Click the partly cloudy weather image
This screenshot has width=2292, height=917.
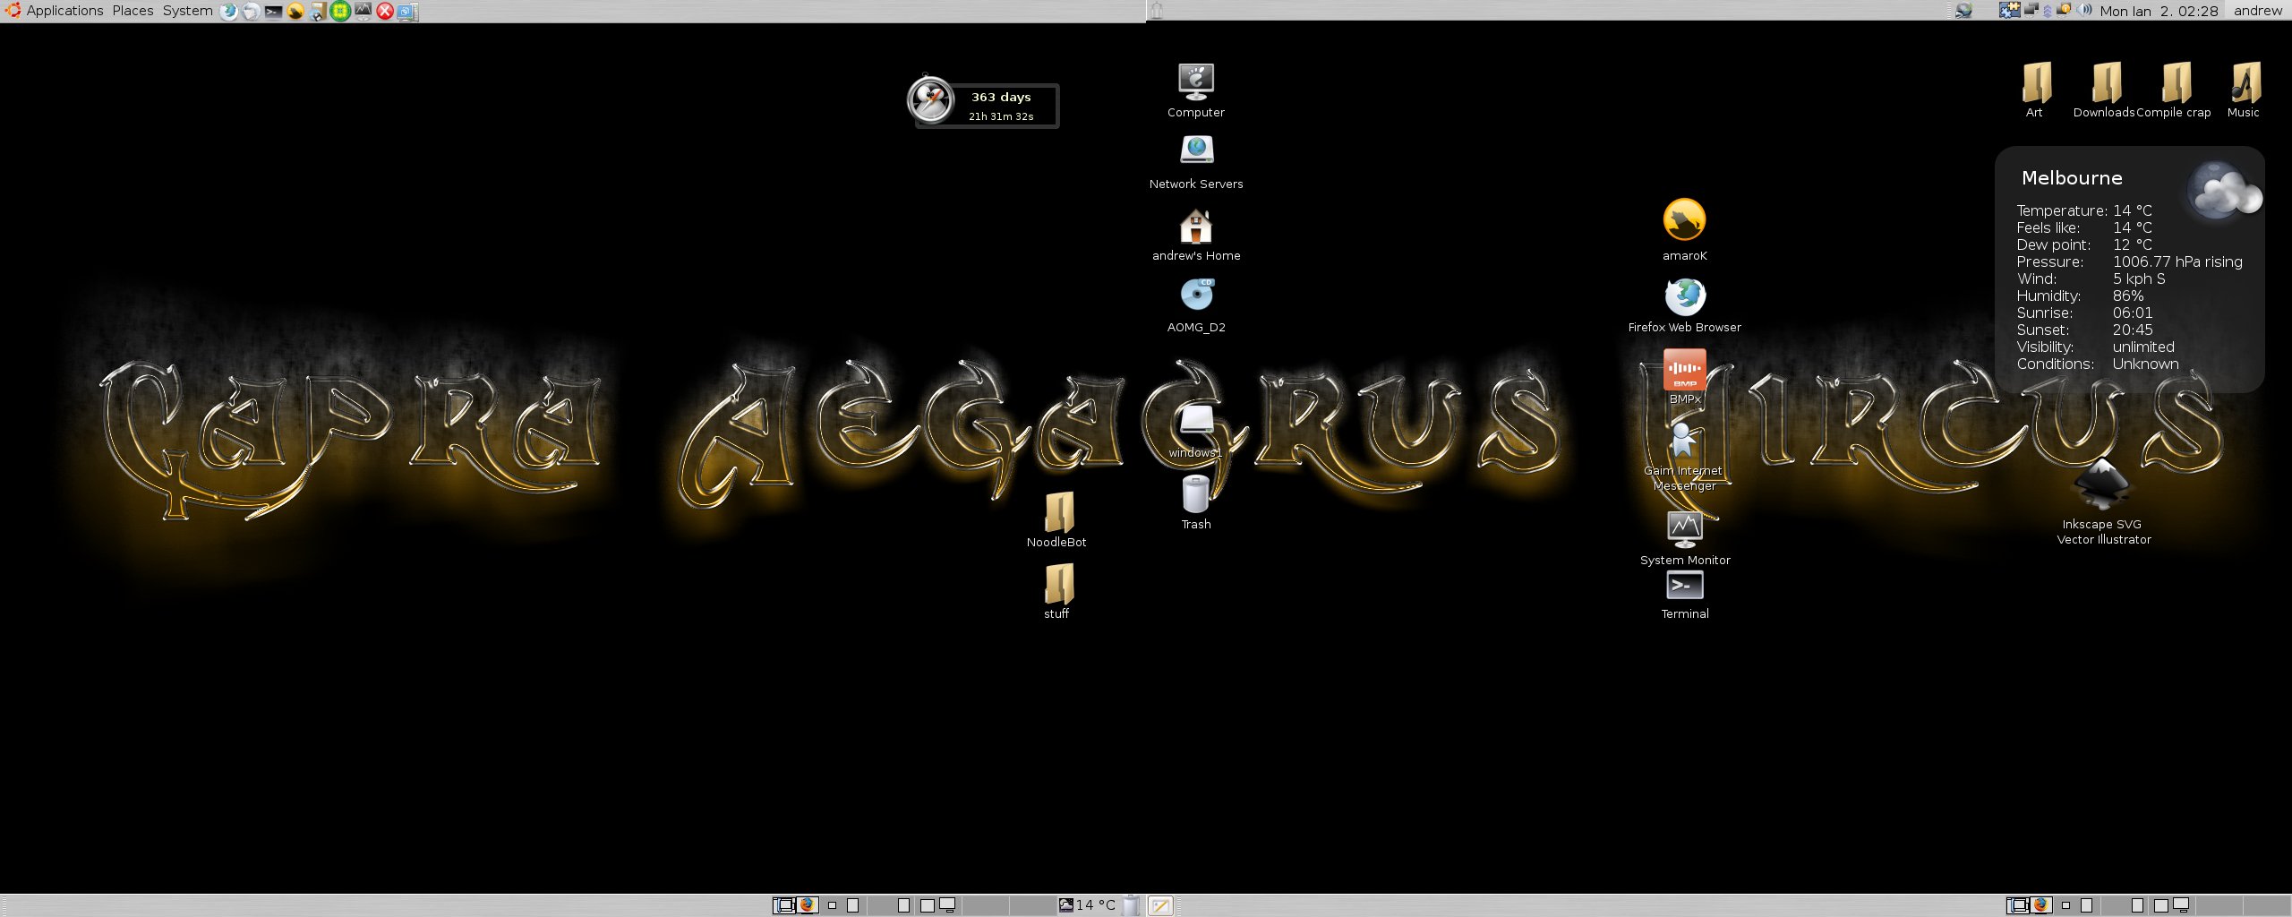click(2224, 191)
